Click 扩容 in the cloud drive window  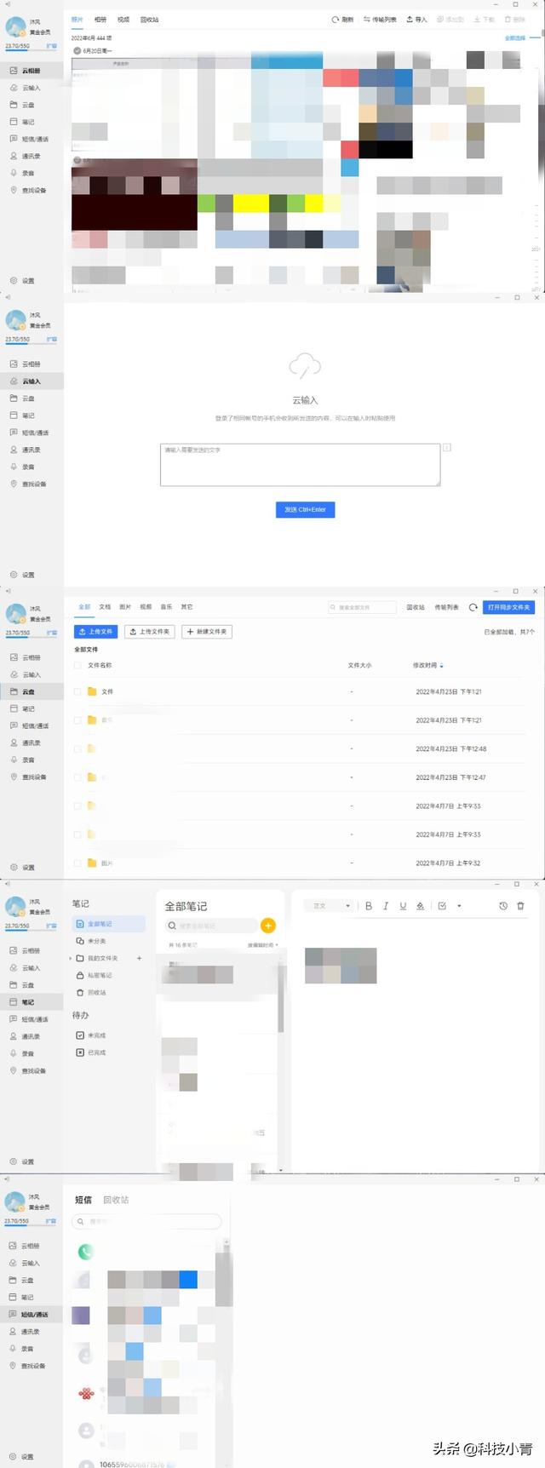(52, 633)
